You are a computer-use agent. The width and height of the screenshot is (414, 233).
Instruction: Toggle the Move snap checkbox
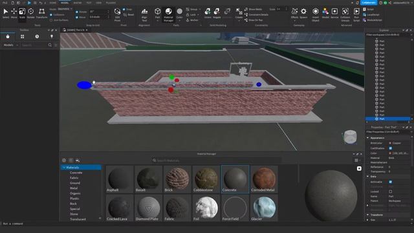[77, 17]
